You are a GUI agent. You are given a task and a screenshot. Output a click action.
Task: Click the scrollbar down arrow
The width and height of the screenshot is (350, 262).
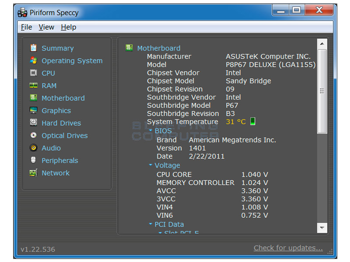[322, 228]
